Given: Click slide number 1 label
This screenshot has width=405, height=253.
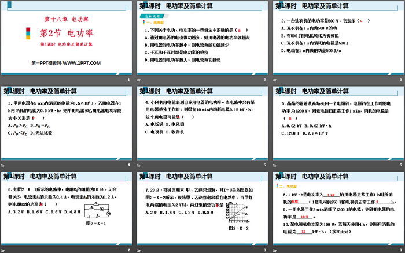Looking at the screenshot, I should point(129,80).
